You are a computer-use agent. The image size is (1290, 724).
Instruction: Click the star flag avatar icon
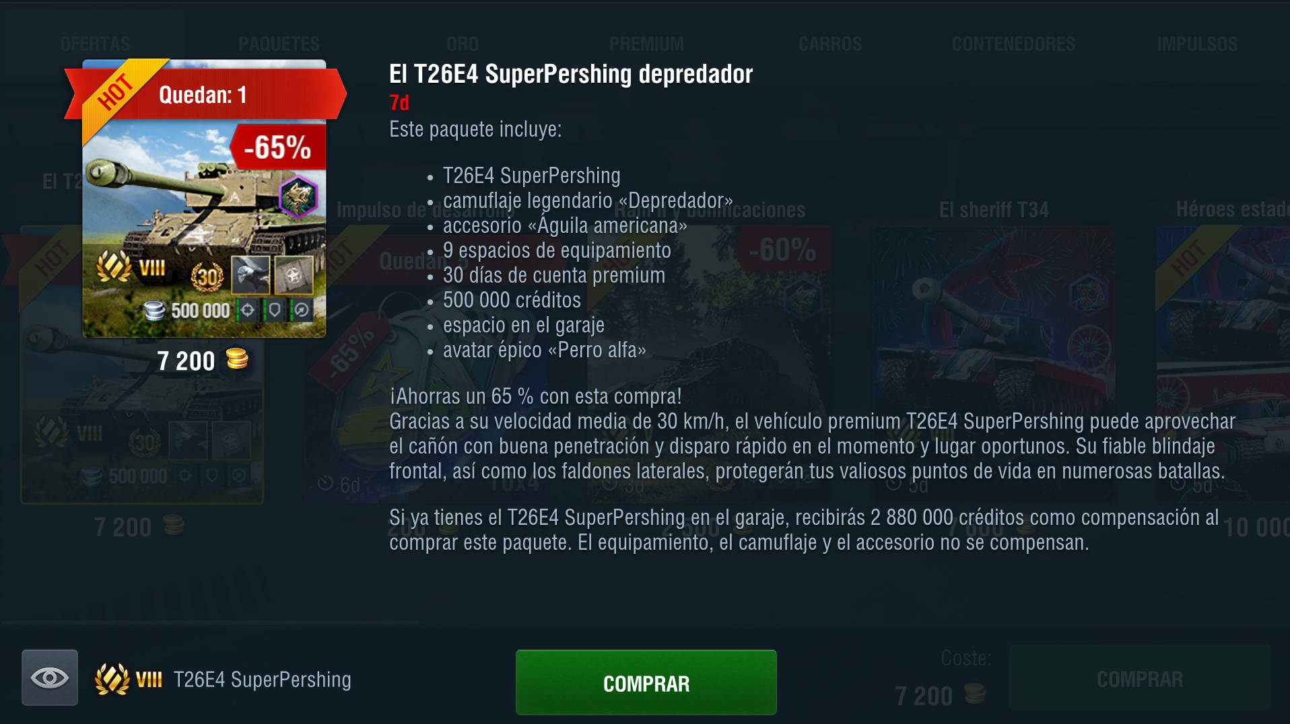[294, 275]
